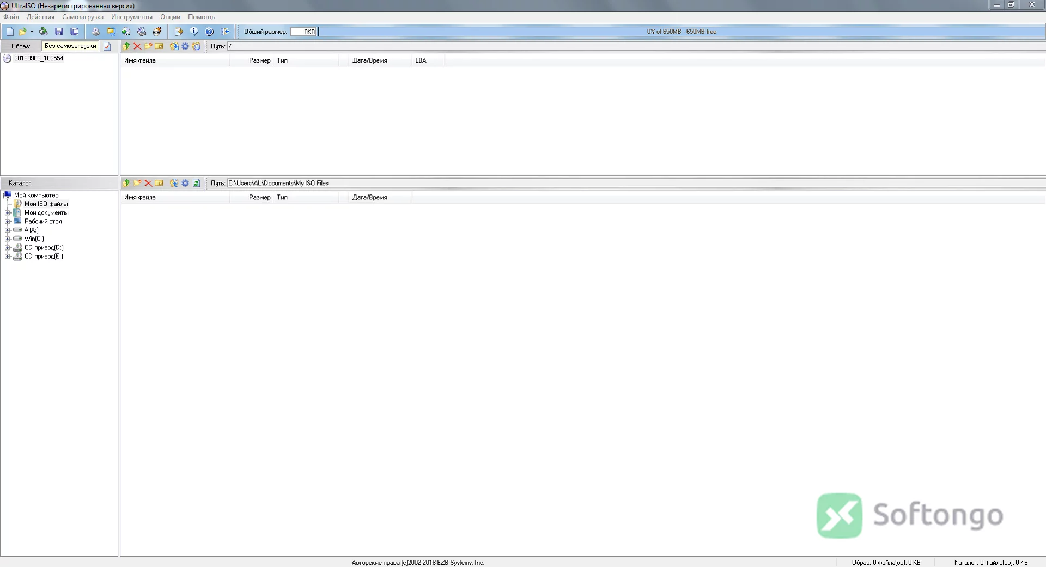
Task: Open the dropdown arrow beside Open icon
Action: click(x=32, y=32)
